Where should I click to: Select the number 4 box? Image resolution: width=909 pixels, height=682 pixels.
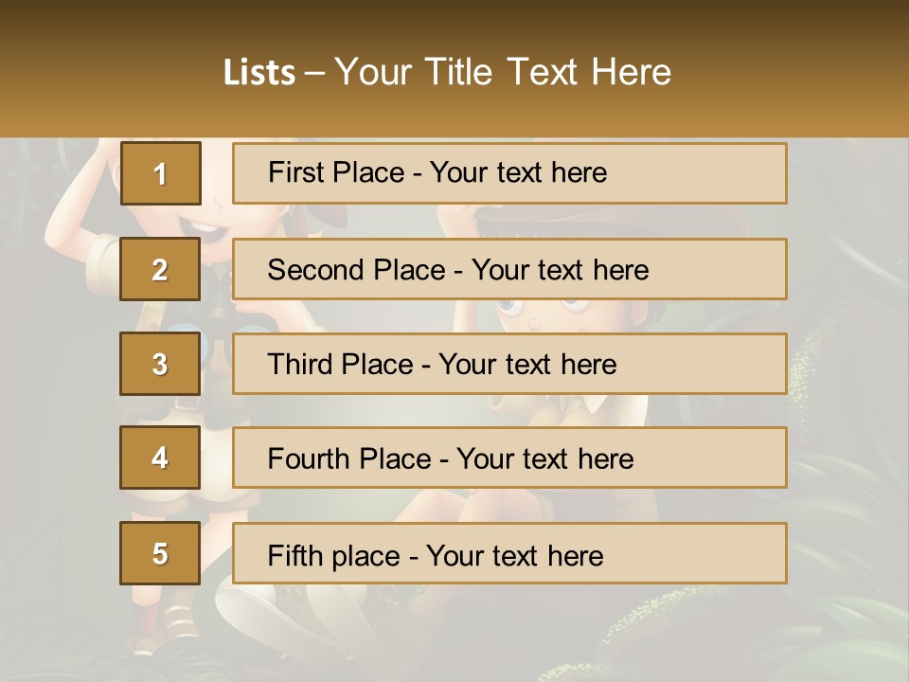(x=160, y=458)
